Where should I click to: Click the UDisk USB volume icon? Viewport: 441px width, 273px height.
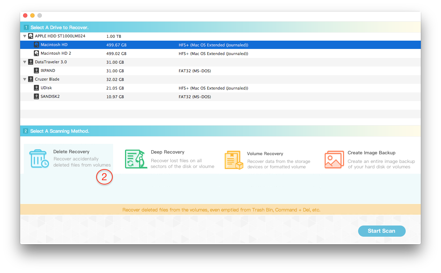[36, 88]
